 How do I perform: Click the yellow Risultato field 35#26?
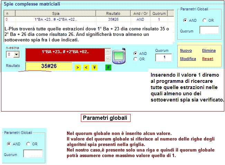[x=49, y=66]
